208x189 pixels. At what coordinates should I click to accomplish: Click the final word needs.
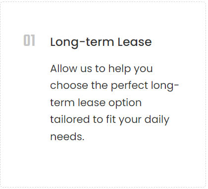(67, 137)
